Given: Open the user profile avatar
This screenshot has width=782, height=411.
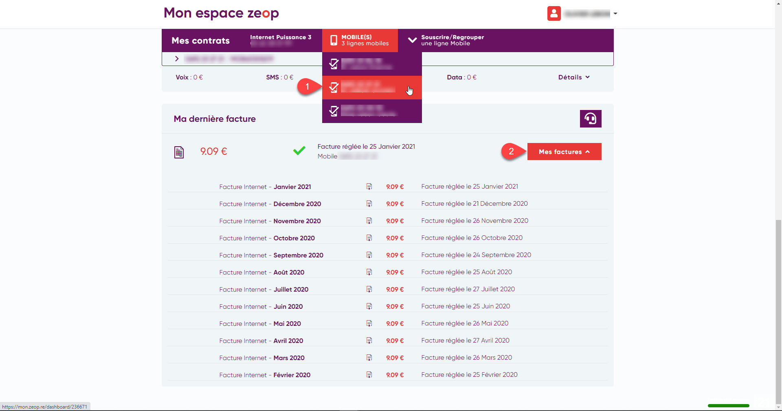Looking at the screenshot, I should click(x=554, y=13).
